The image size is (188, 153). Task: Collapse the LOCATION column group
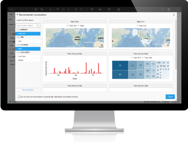tap(17, 45)
